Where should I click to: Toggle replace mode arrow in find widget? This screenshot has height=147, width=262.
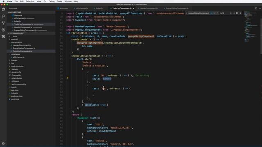[186, 13]
